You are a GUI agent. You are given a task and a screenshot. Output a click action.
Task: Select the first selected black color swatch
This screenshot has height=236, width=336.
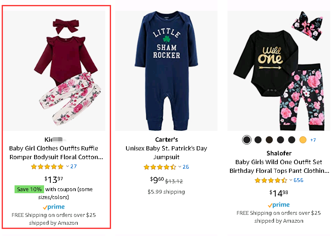coord(247,140)
